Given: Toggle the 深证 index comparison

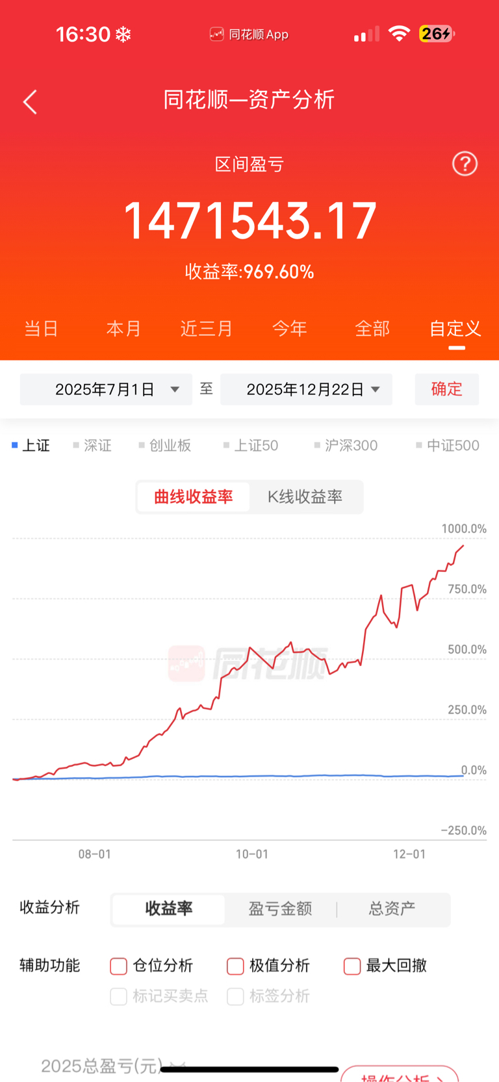Looking at the screenshot, I should tap(92, 446).
